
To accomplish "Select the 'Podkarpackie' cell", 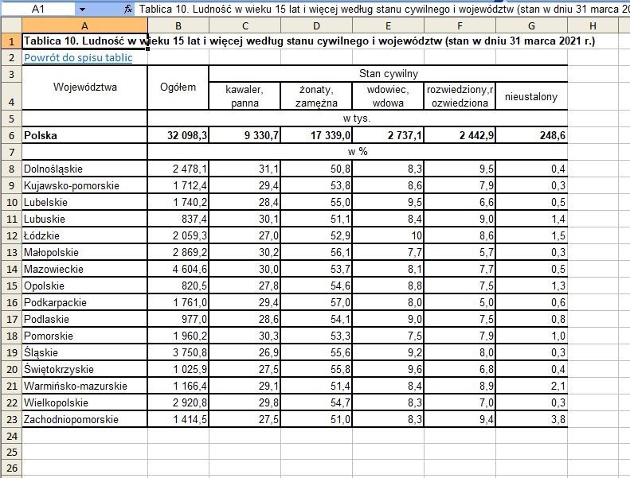I will (84, 302).
